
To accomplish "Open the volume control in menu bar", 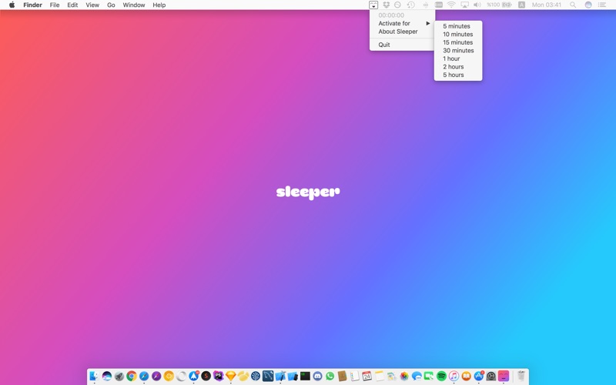I will pyautogui.click(x=477, y=5).
